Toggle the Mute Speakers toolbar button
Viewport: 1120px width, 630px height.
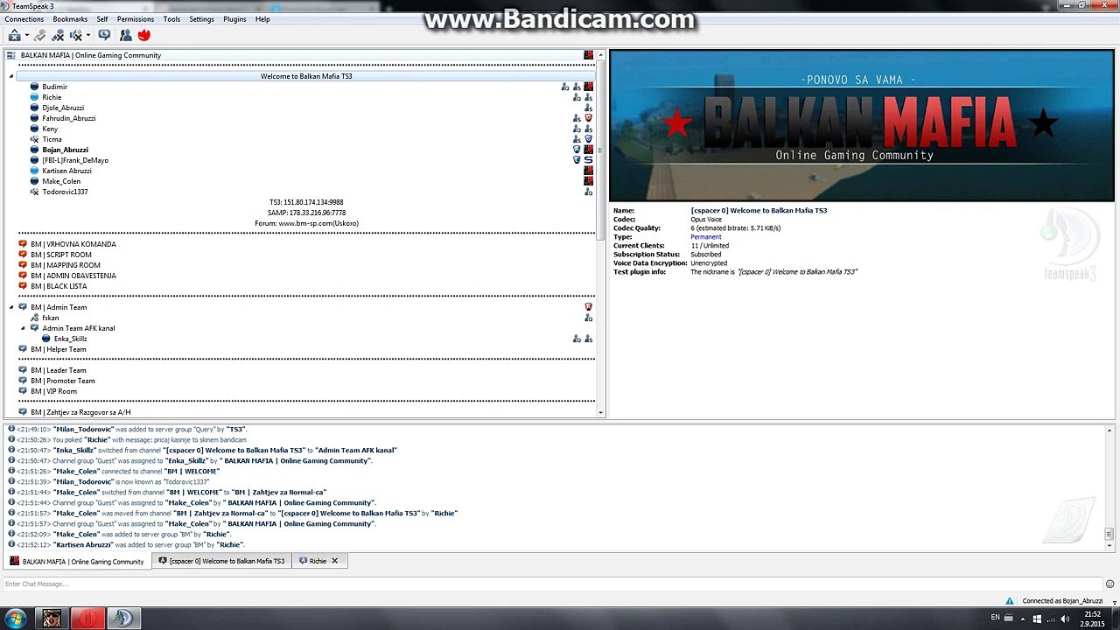click(x=76, y=36)
